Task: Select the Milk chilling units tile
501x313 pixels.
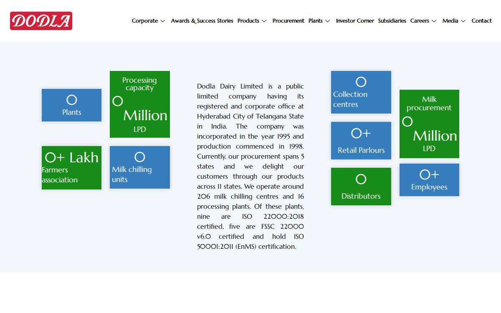Action: 140,167
